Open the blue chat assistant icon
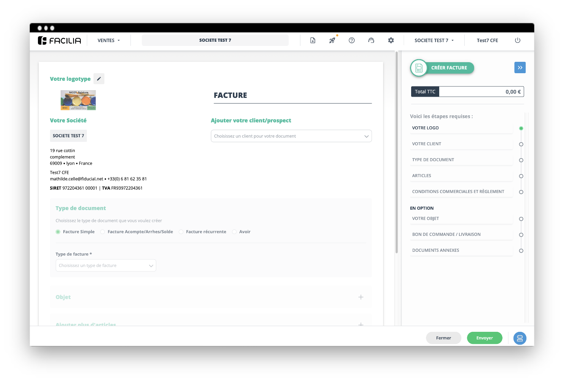Image resolution: width=564 pixels, height=383 pixels. pos(520,338)
